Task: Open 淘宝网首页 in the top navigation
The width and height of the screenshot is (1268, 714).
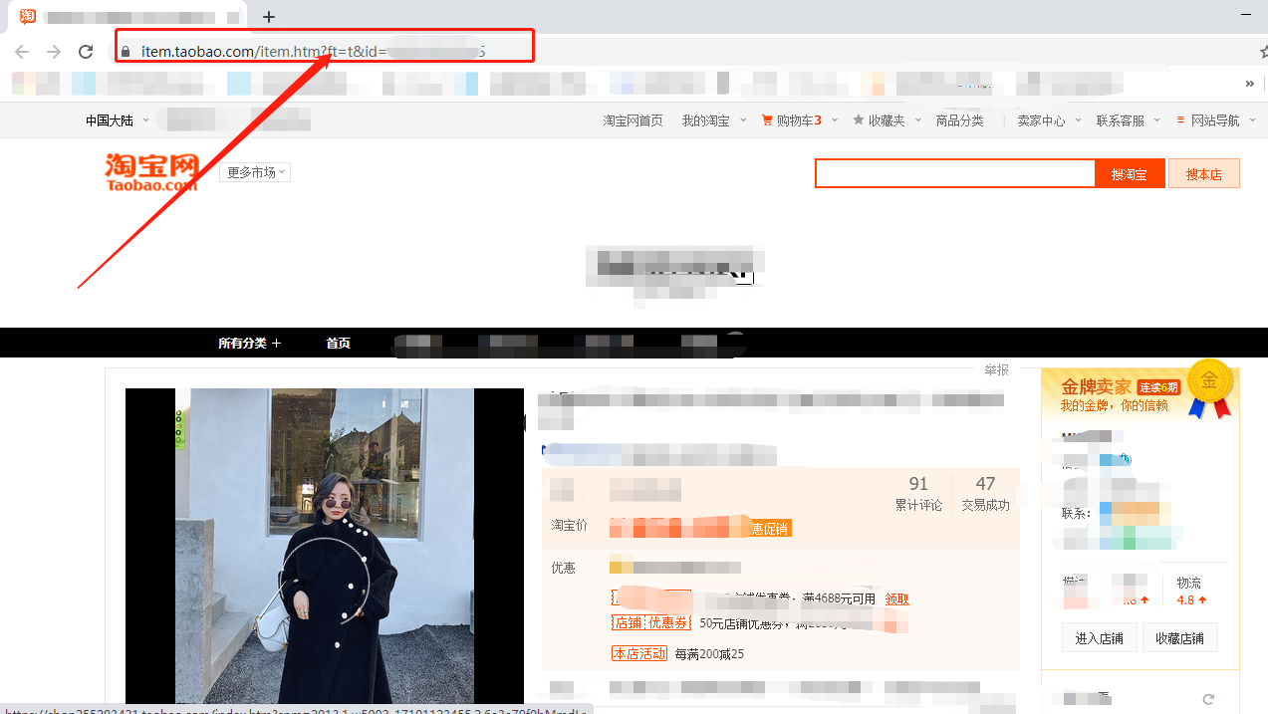Action: [633, 120]
